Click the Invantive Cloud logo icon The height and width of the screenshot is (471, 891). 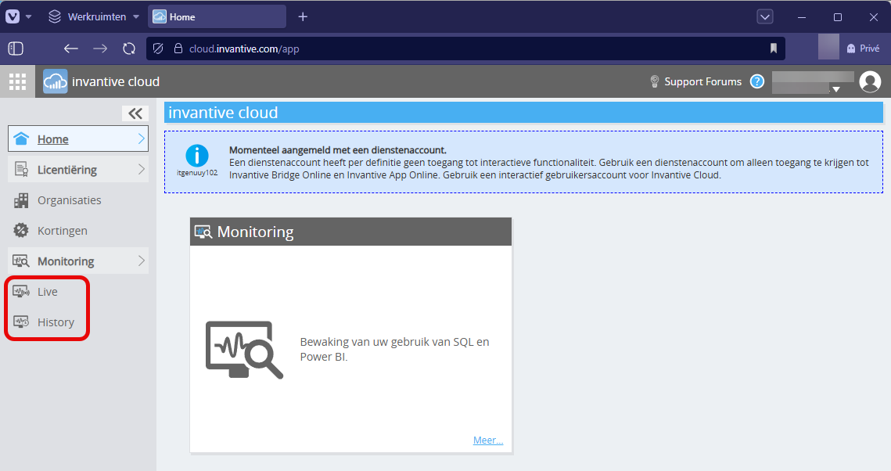(56, 81)
